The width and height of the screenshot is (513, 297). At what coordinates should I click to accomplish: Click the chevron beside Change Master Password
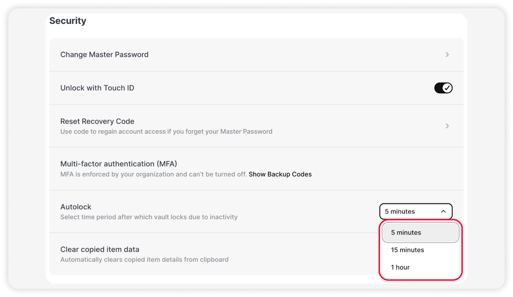[x=447, y=55]
